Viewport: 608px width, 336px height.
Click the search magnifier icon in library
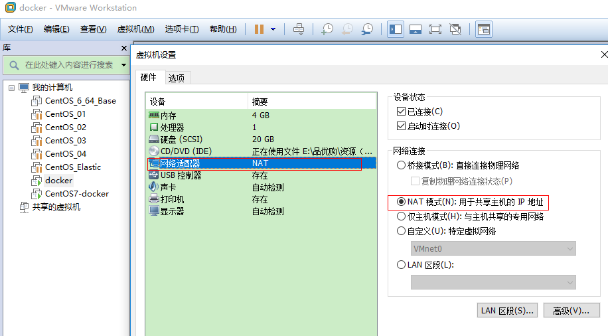(14, 65)
